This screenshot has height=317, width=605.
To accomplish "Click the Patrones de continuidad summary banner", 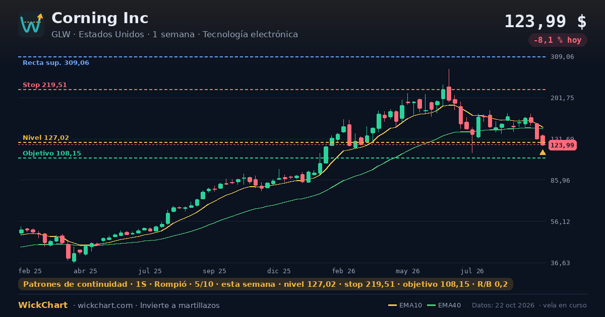I will (266, 284).
